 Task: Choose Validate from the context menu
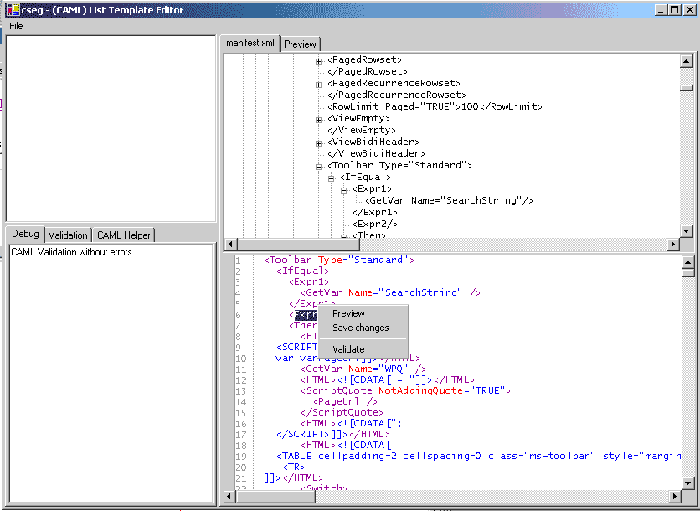coord(348,349)
